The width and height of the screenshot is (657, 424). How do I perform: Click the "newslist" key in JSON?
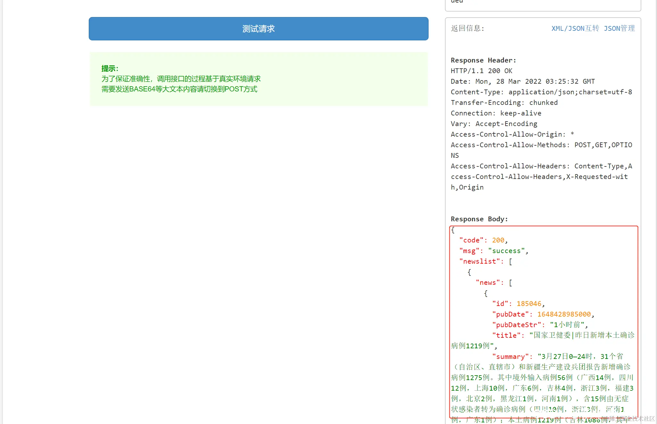pos(479,261)
